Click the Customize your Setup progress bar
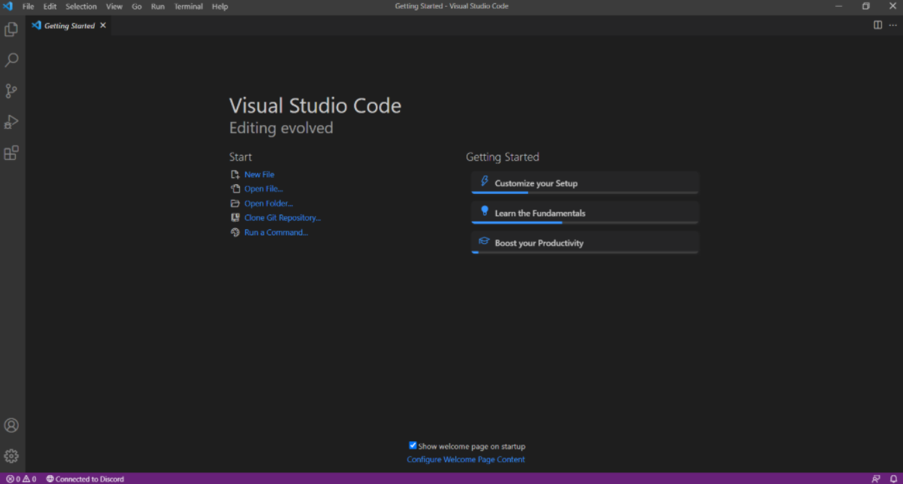903x484 pixels. click(585, 192)
